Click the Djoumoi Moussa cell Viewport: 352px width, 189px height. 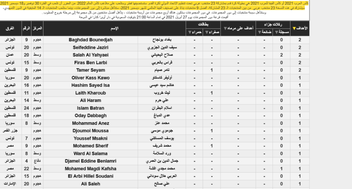click(90, 131)
